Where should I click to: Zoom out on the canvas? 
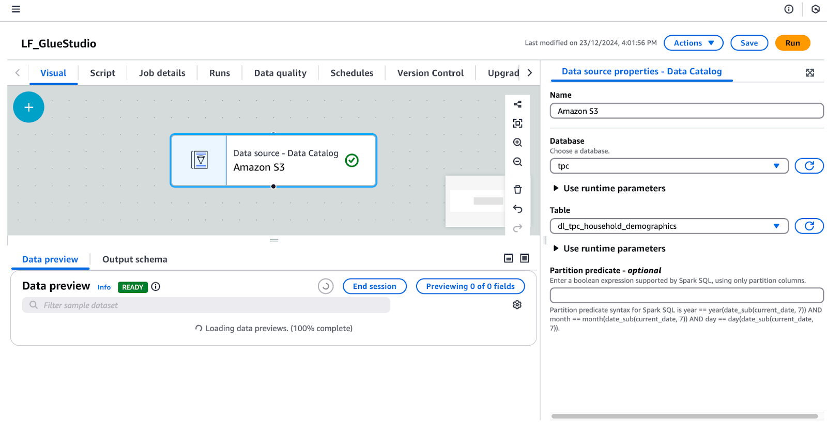click(517, 162)
